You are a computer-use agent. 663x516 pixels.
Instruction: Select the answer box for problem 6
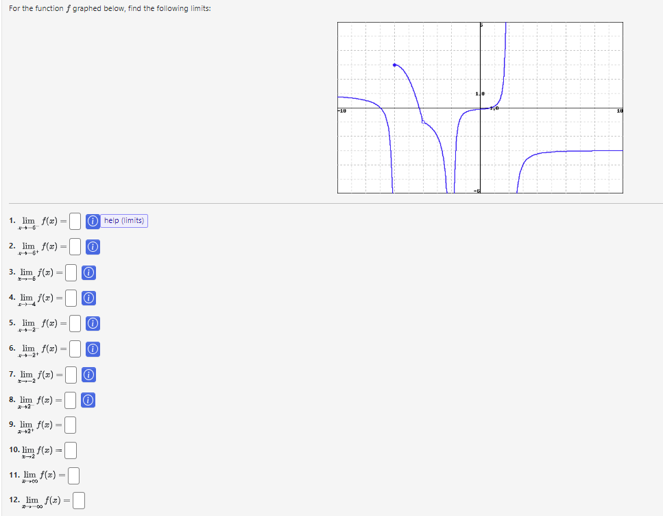tap(74, 349)
